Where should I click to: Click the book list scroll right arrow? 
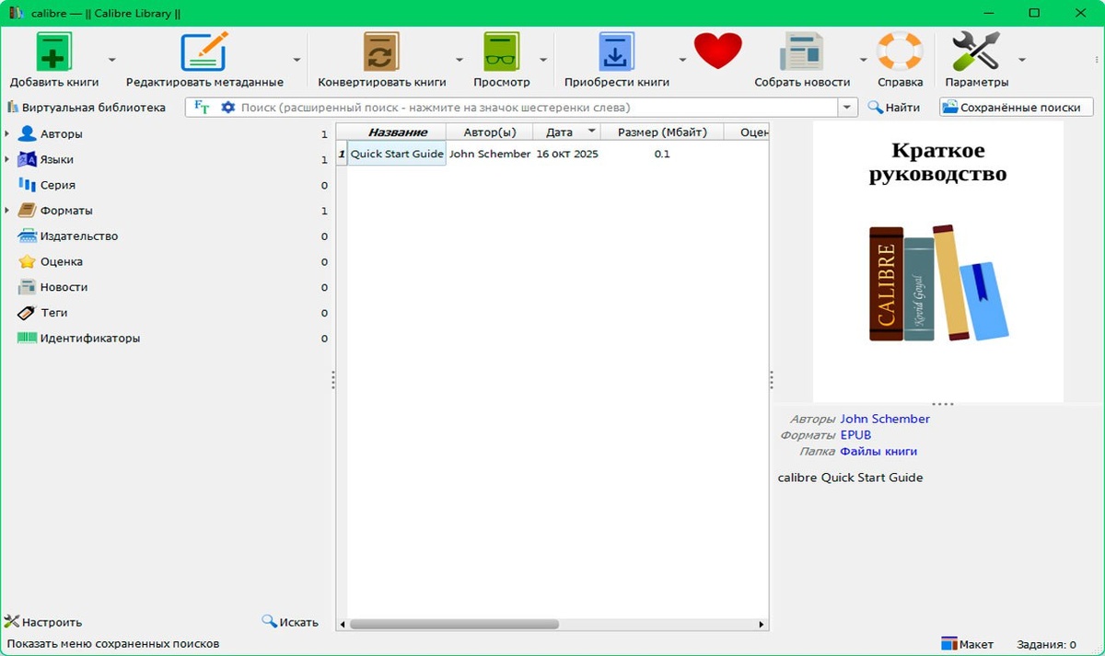point(762,624)
